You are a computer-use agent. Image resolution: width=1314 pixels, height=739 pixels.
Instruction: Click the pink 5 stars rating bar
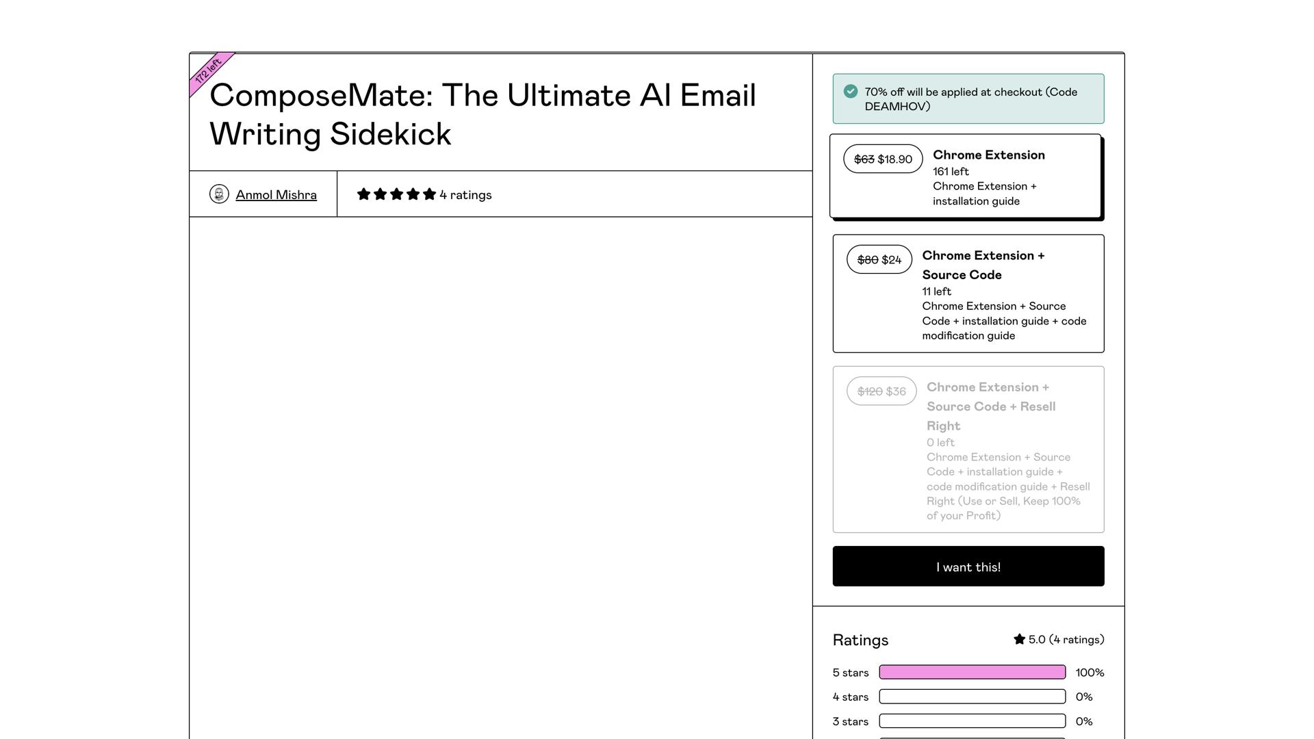972,672
